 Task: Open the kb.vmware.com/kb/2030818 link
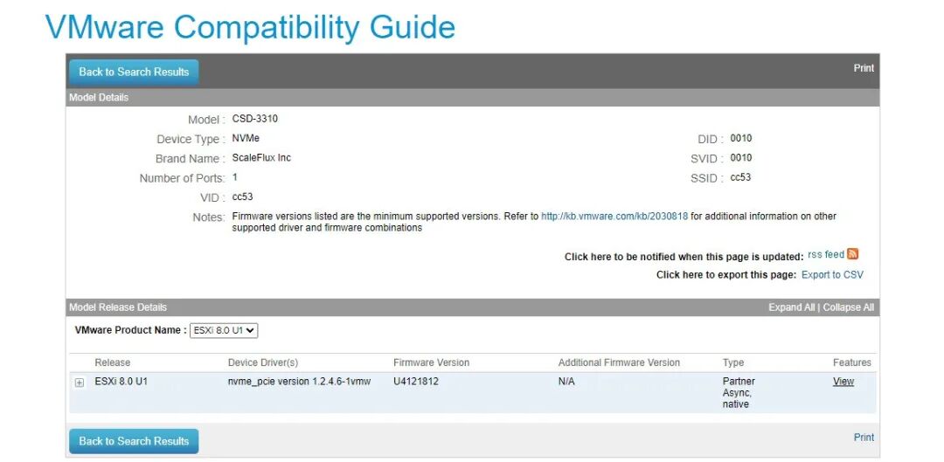614,216
